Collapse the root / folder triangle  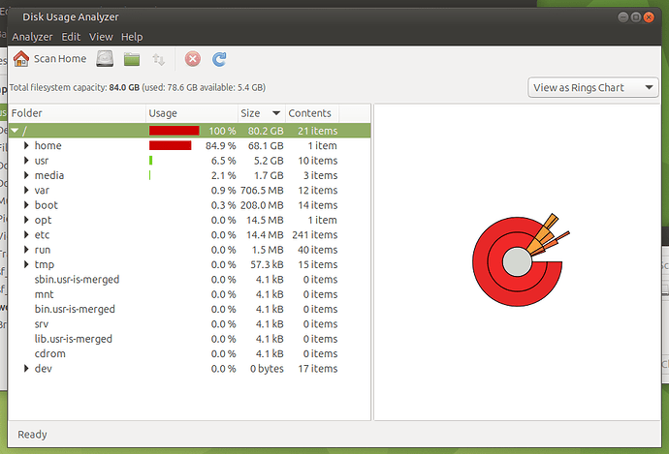(x=15, y=131)
